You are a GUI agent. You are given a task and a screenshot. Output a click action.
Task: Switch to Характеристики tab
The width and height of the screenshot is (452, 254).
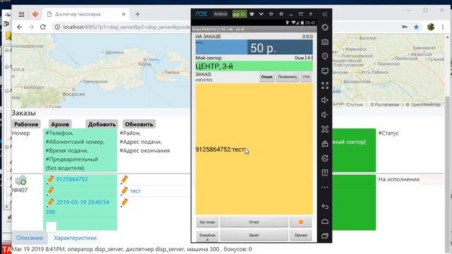pyautogui.click(x=76, y=238)
